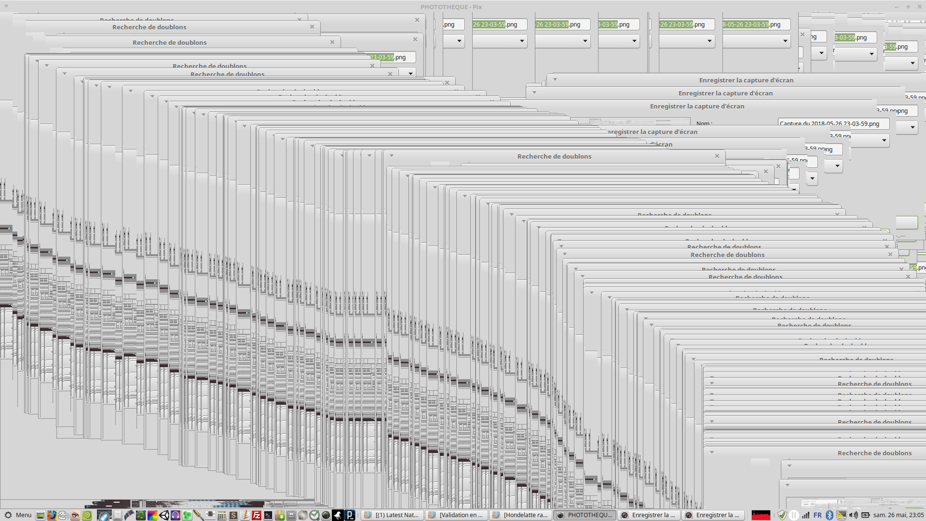Click the Bluetooth tray icon
Viewport: 926px width, 521px height.
pyautogui.click(x=829, y=515)
